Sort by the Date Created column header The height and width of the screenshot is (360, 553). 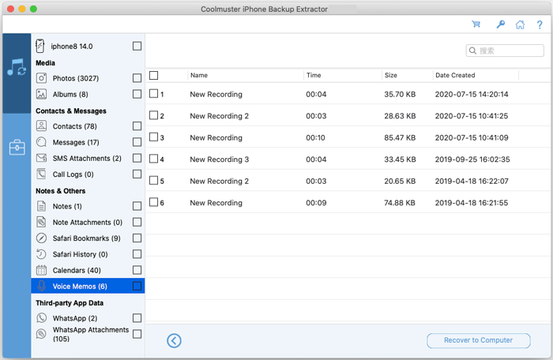coord(455,75)
